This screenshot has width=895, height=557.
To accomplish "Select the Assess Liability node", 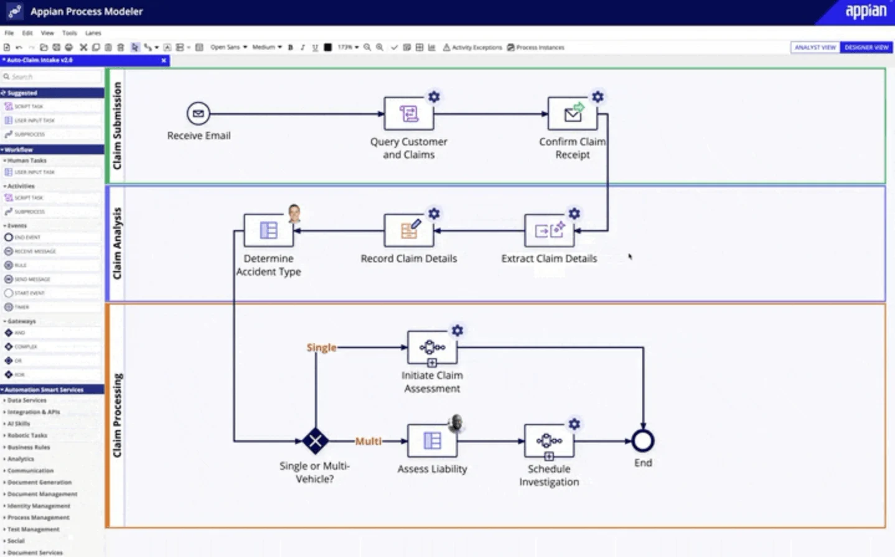I will point(432,441).
